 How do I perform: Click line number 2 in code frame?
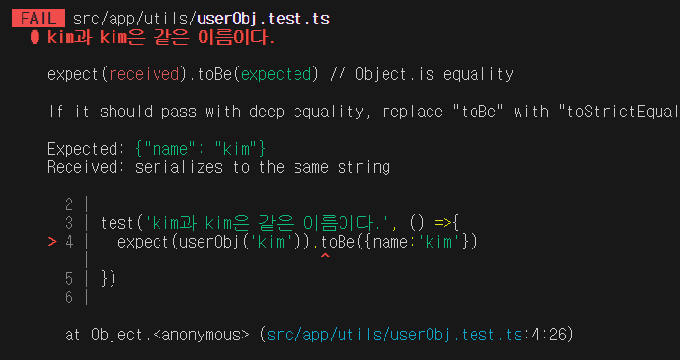coord(68,203)
